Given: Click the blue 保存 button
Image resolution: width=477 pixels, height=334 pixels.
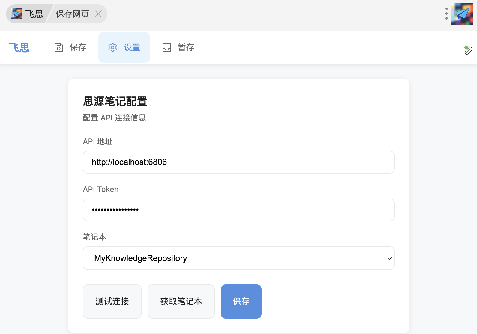Looking at the screenshot, I should point(241,301).
